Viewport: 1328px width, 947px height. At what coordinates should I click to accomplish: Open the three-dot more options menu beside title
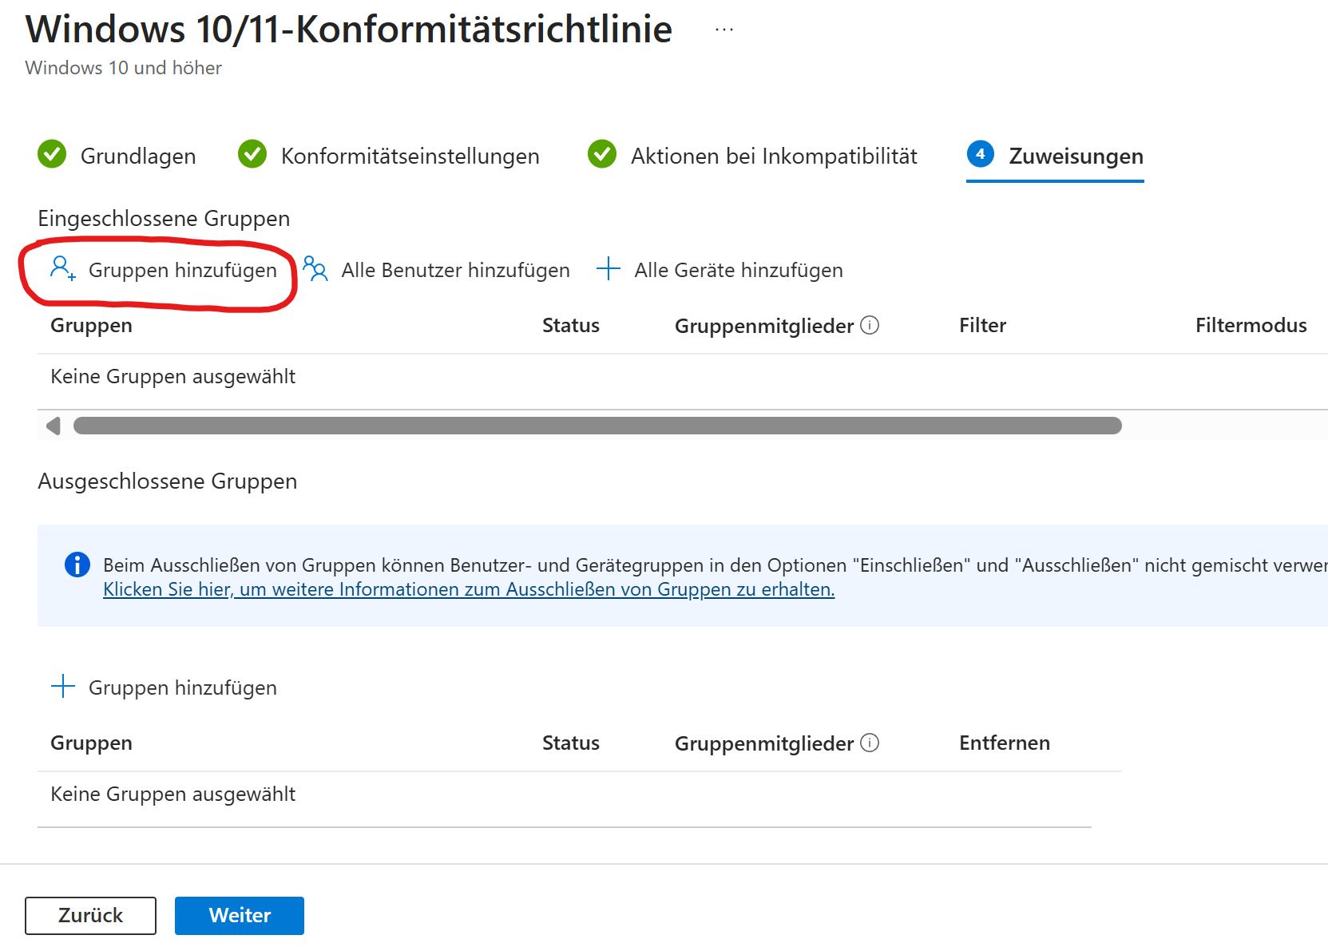coord(723,30)
